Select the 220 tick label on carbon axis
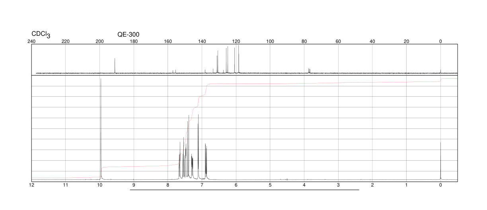 (66, 41)
